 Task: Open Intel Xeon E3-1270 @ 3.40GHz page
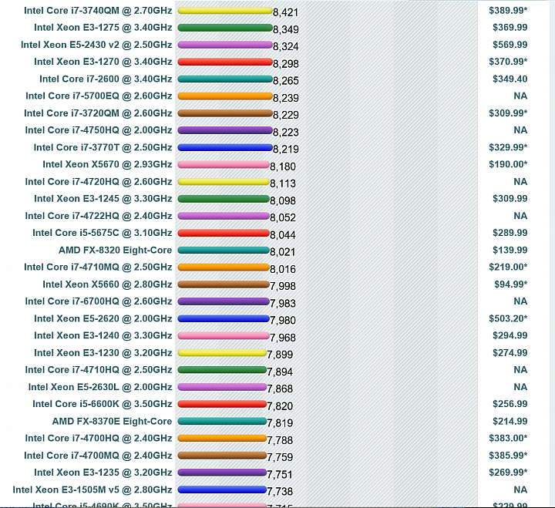pyautogui.click(x=103, y=62)
